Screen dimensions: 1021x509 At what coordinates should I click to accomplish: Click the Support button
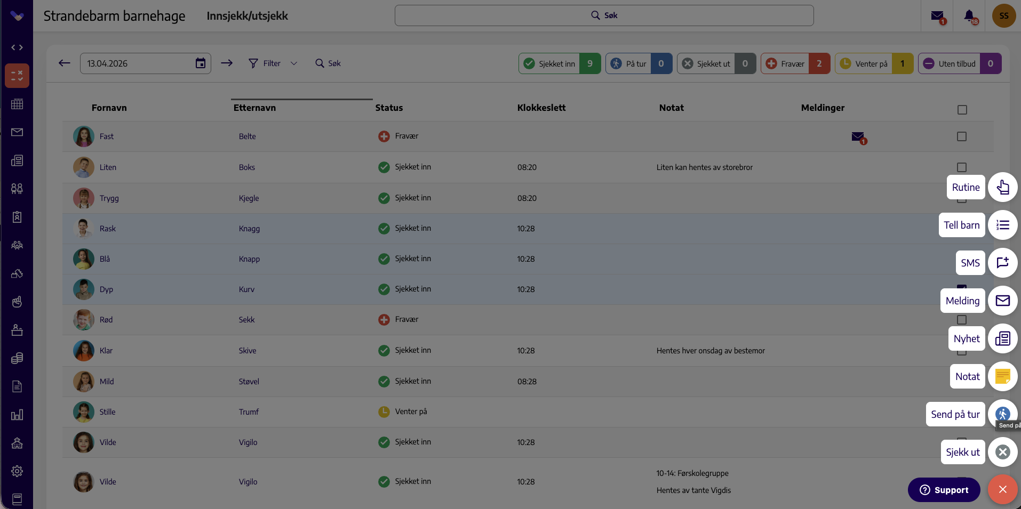(x=944, y=490)
